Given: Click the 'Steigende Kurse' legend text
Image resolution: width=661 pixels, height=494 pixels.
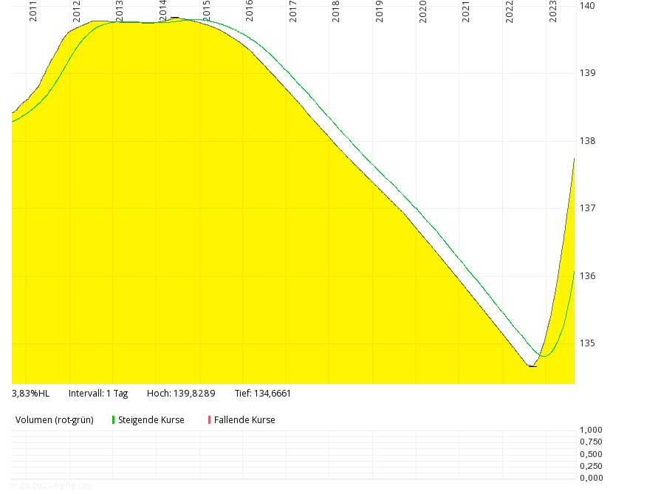Looking at the screenshot, I should pyautogui.click(x=151, y=420).
